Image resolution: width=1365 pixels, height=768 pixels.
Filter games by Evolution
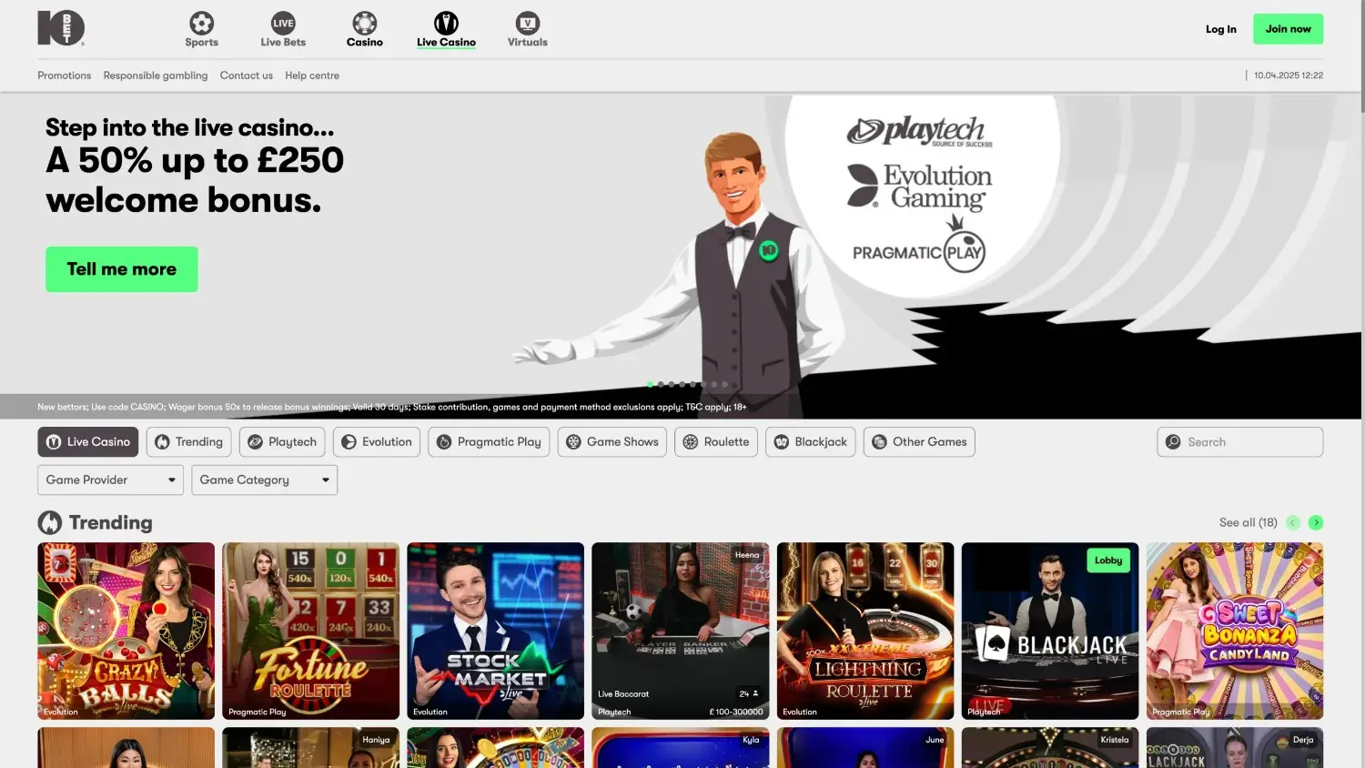click(x=377, y=442)
